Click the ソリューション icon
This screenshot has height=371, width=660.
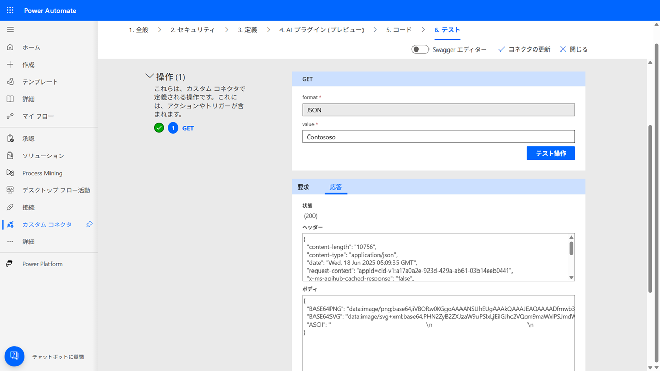(x=10, y=156)
